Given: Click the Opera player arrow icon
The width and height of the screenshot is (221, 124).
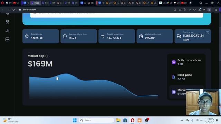Looking at the screenshot, I should (190, 10).
